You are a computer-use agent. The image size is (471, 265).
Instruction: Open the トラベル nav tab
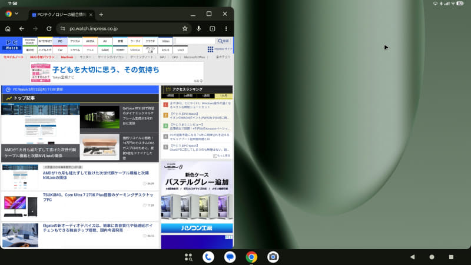click(x=75, y=50)
